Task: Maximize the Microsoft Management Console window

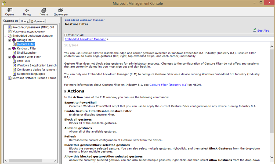Action: point(261,2)
